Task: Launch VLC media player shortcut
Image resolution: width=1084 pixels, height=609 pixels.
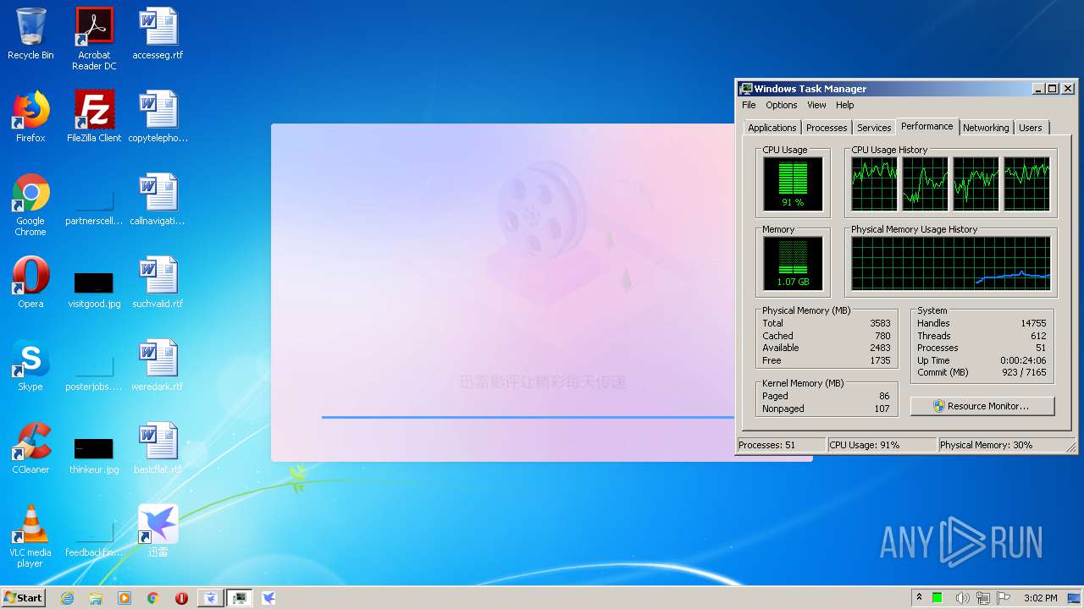Action: (x=30, y=536)
